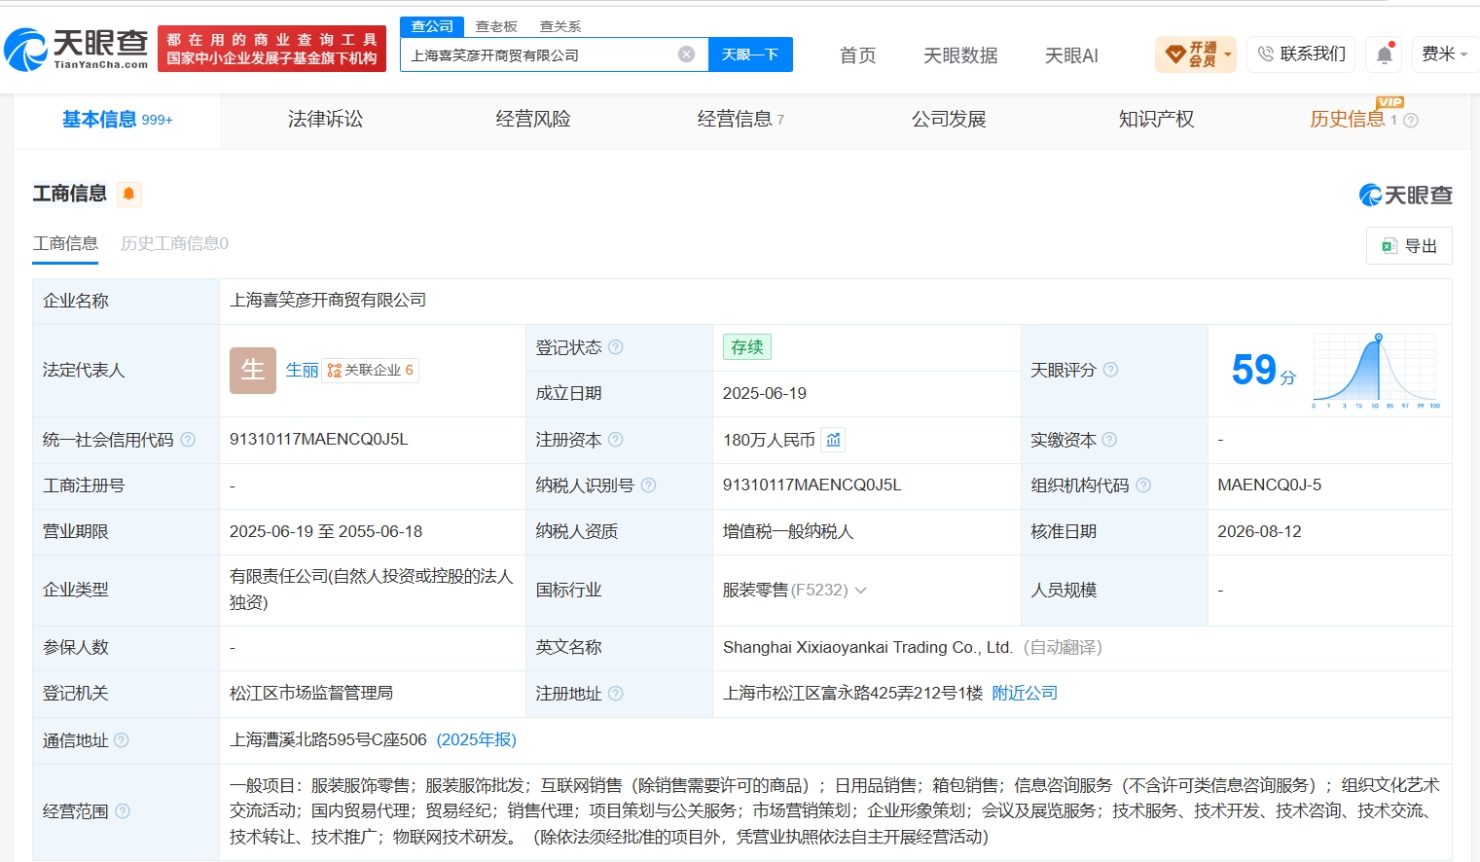Click the help icon next to 注册资本
The image size is (1480, 862).
616,440
